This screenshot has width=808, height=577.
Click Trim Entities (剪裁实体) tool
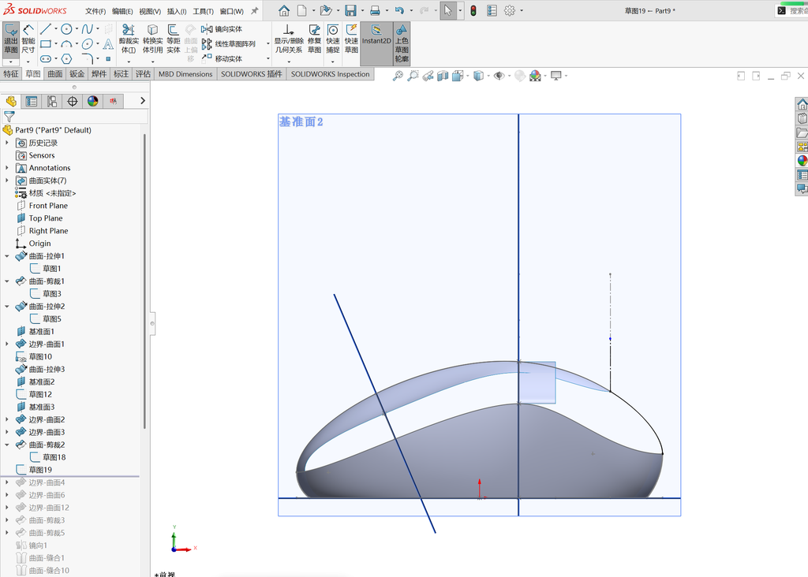point(129,39)
